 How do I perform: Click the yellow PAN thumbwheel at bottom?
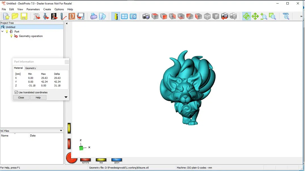tap(101, 160)
